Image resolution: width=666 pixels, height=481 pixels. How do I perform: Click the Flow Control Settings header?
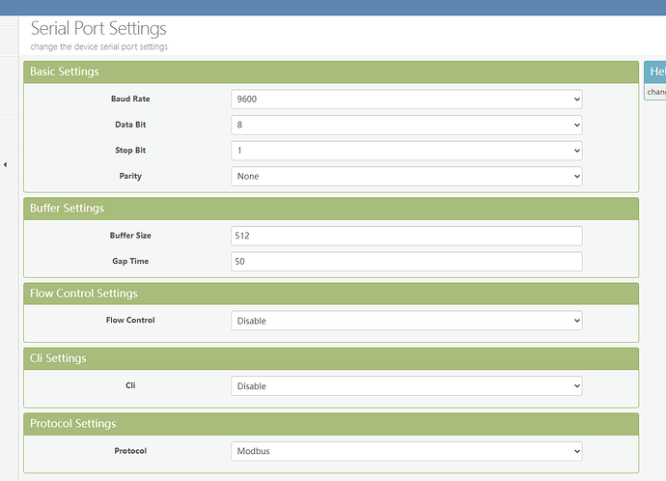point(84,294)
